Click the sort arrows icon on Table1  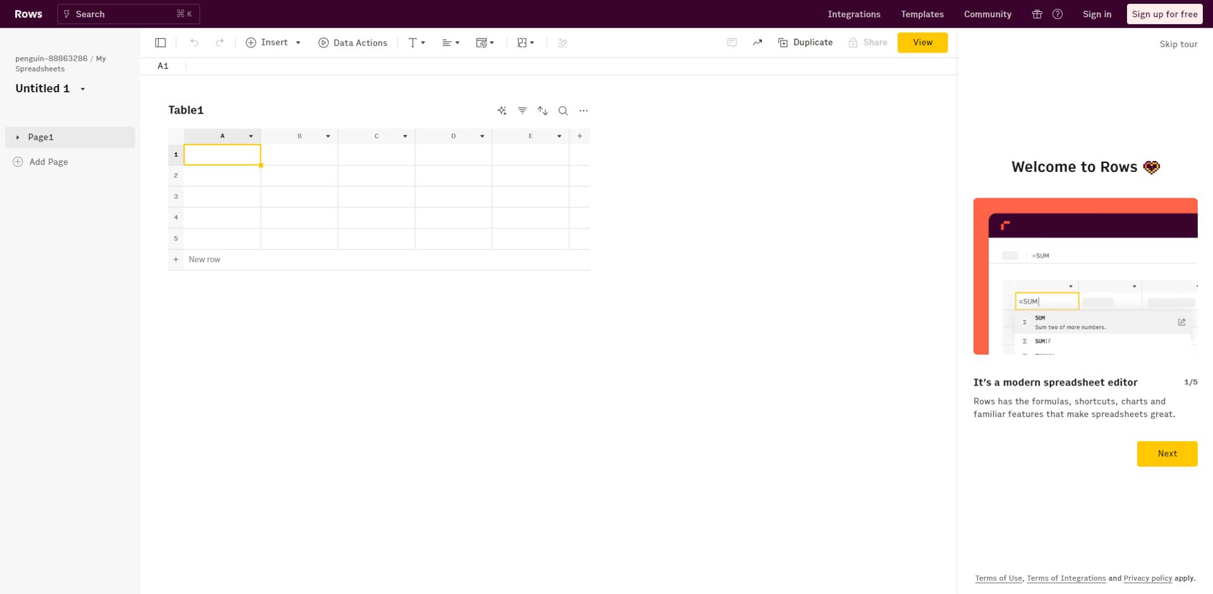[x=543, y=111]
